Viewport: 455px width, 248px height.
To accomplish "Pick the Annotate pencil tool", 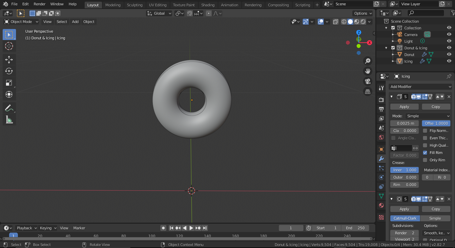I will [x=9, y=108].
